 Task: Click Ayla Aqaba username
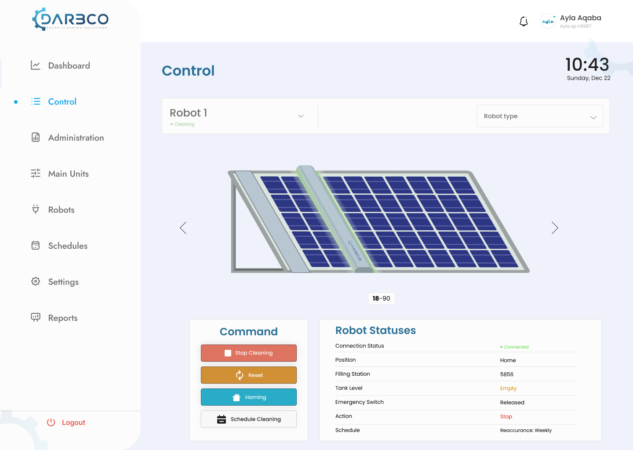click(581, 18)
